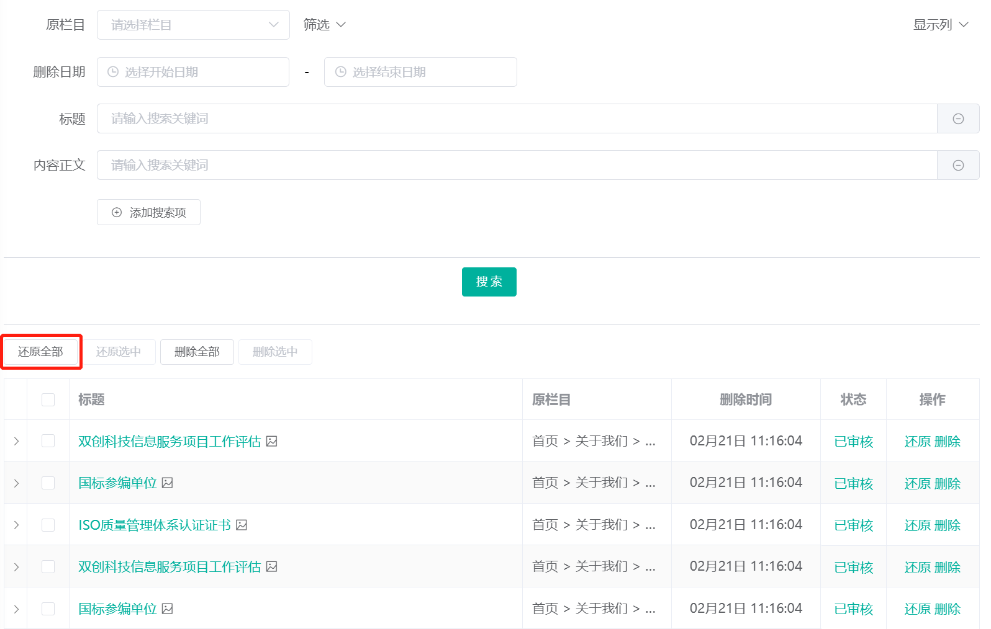
Task: Expand the 筛选 filter dropdown
Action: pos(324,25)
